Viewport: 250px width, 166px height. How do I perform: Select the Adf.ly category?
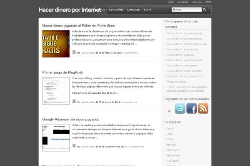[170, 129]
